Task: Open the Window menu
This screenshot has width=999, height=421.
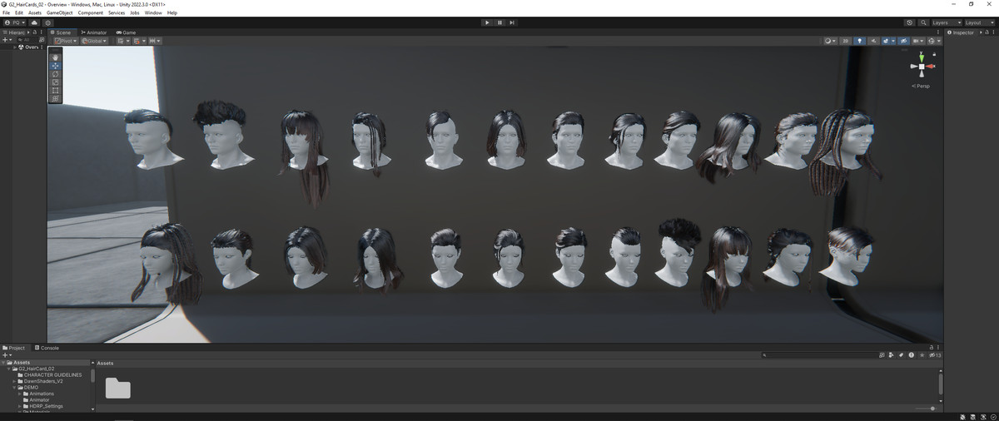Action: click(x=153, y=12)
